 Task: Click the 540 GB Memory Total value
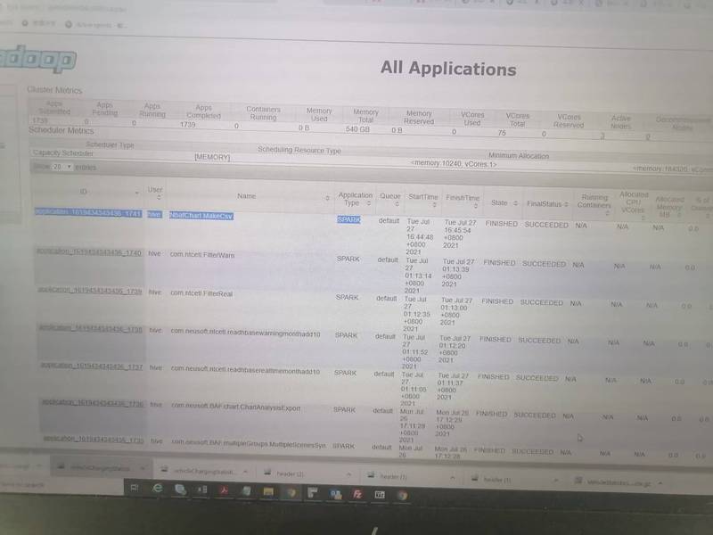(x=357, y=129)
